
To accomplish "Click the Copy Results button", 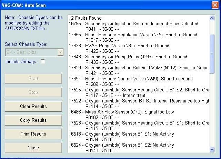I will click(x=33, y=120).
